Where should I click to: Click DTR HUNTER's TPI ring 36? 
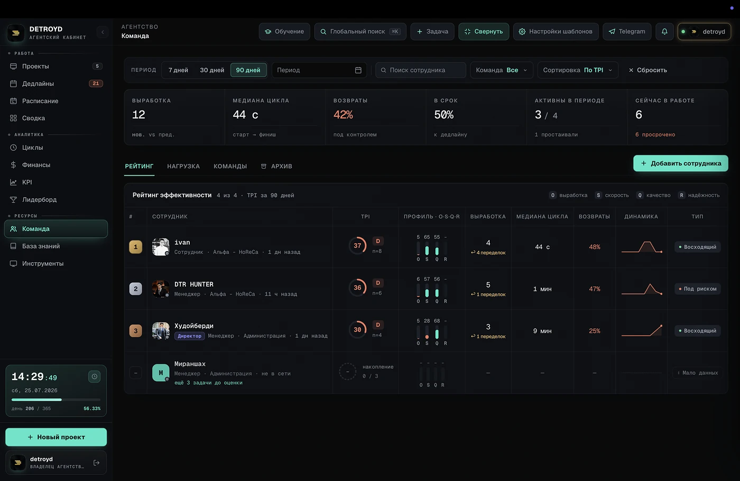(x=357, y=288)
